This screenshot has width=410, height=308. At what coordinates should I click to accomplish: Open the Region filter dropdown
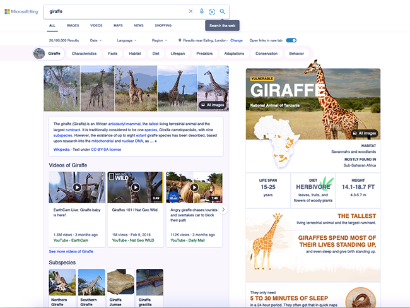(159, 40)
